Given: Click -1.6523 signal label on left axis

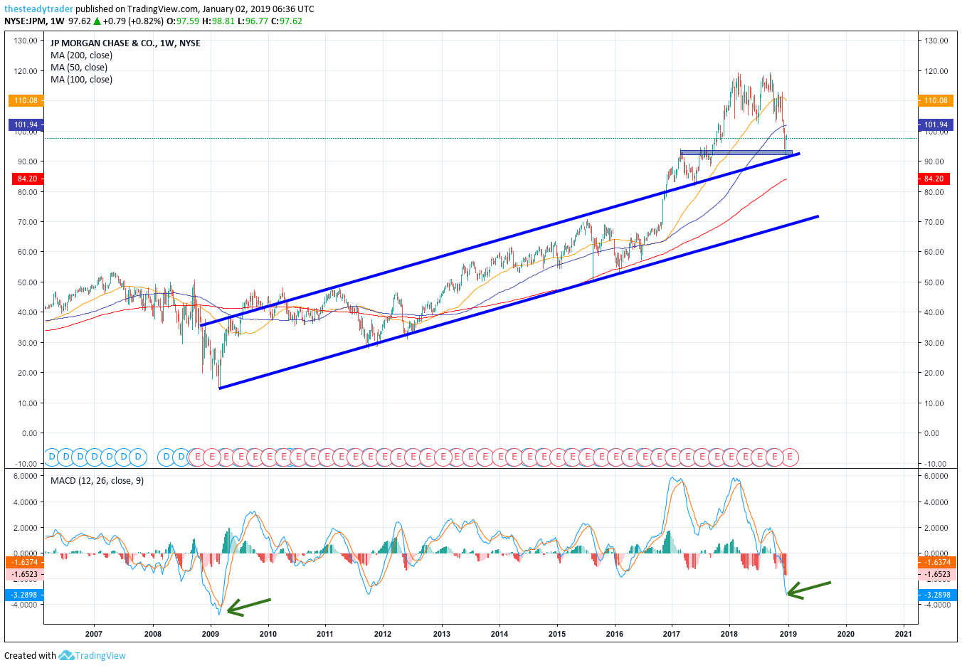Looking at the screenshot, I should [24, 575].
